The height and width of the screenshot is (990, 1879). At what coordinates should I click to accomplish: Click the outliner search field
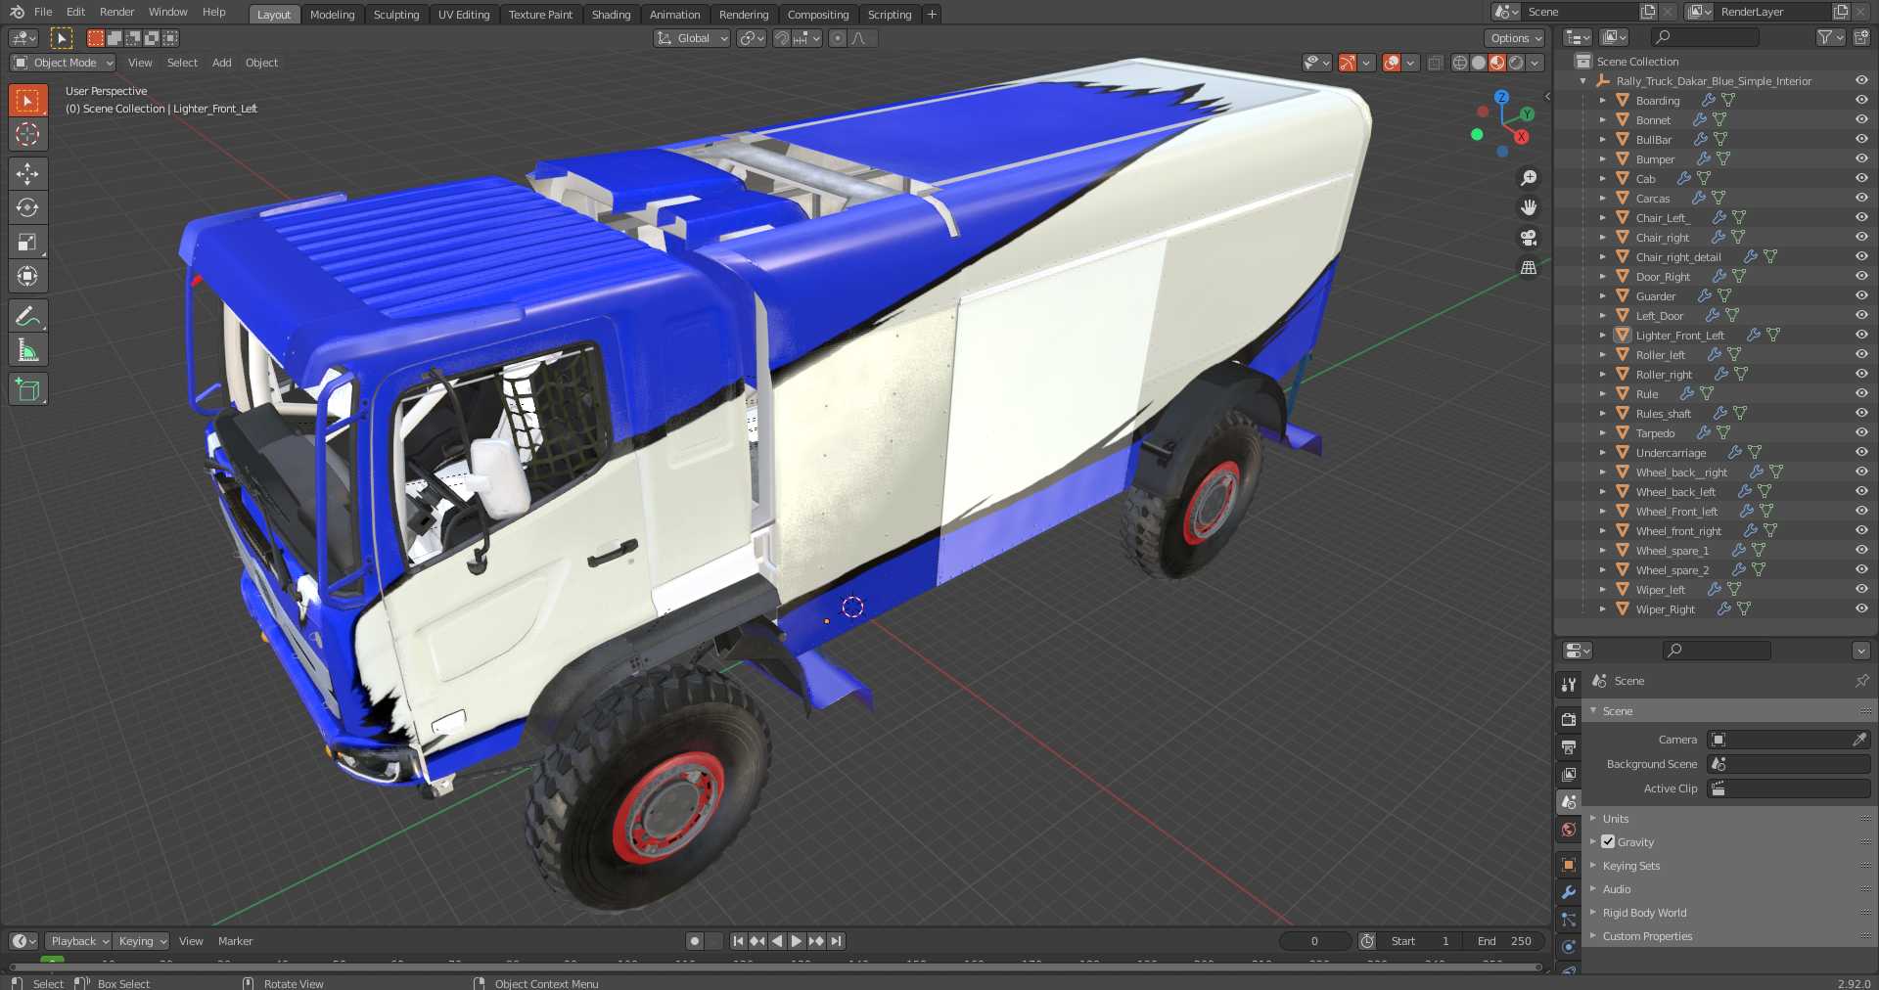pyautogui.click(x=1704, y=37)
